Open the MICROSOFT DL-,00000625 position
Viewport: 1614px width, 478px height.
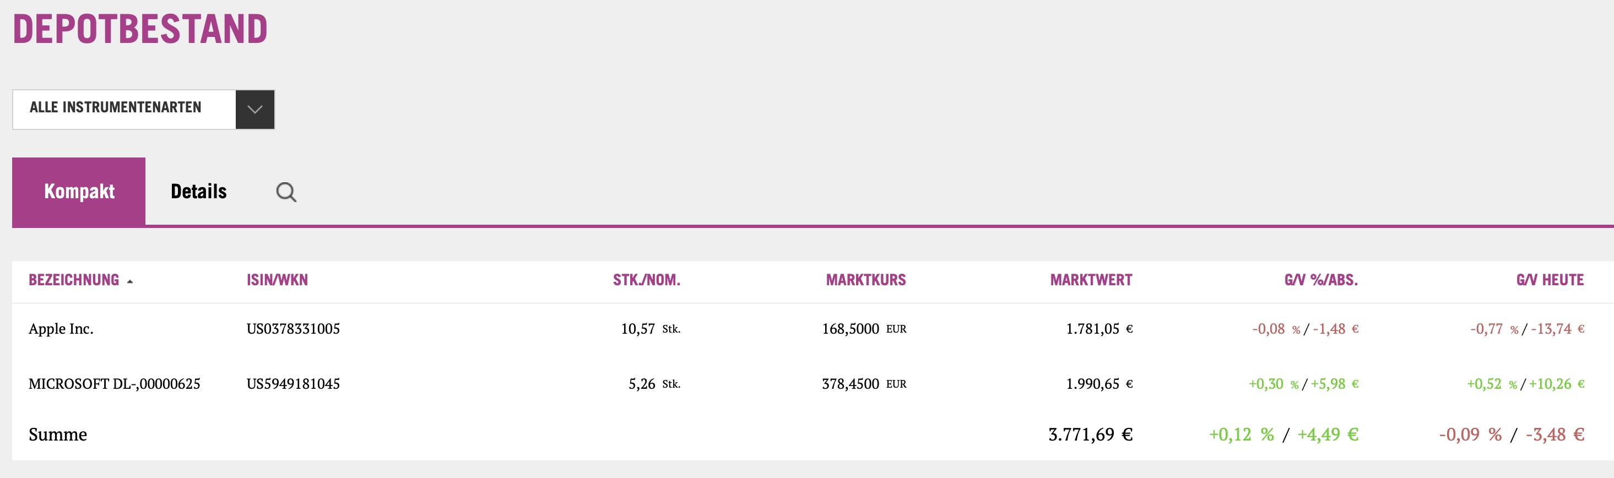pyautogui.click(x=115, y=384)
